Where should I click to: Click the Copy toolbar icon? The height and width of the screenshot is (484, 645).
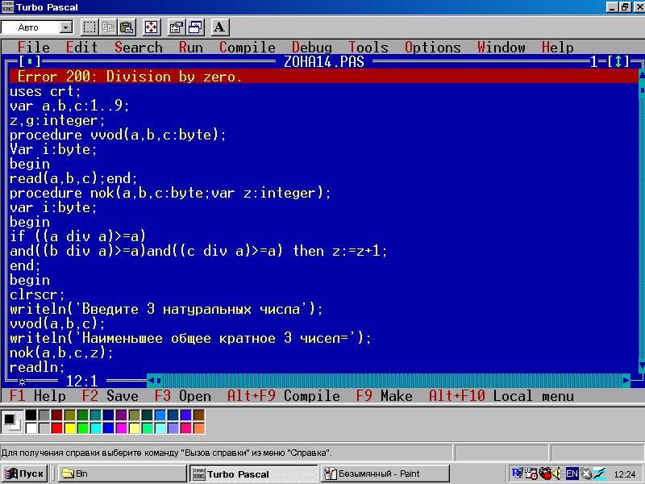point(108,27)
